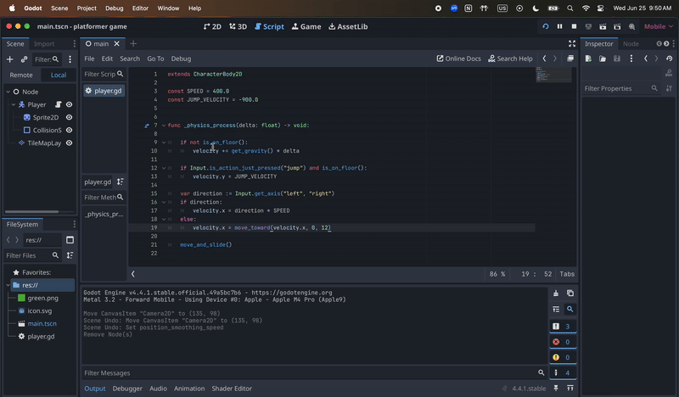
Task: Open the Go To menu in script editor
Action: [155, 59]
